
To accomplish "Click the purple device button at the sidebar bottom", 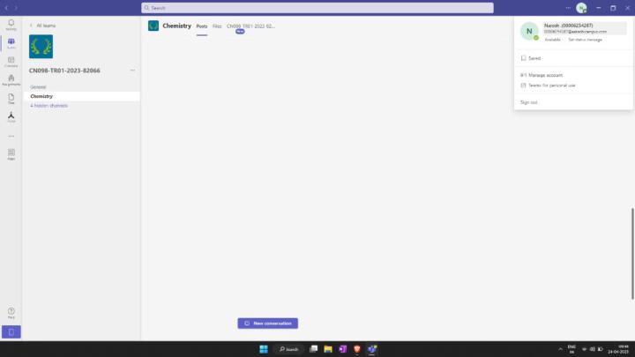I will point(11,332).
